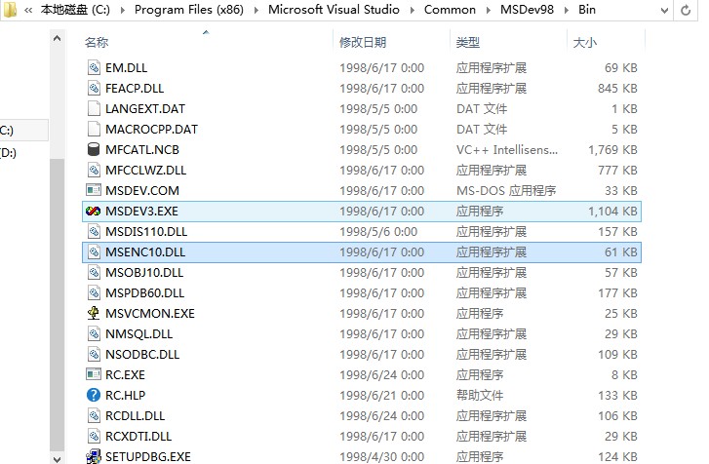709x464 pixels.
Task: Select the D: drive in navigation pane
Action: 8,153
